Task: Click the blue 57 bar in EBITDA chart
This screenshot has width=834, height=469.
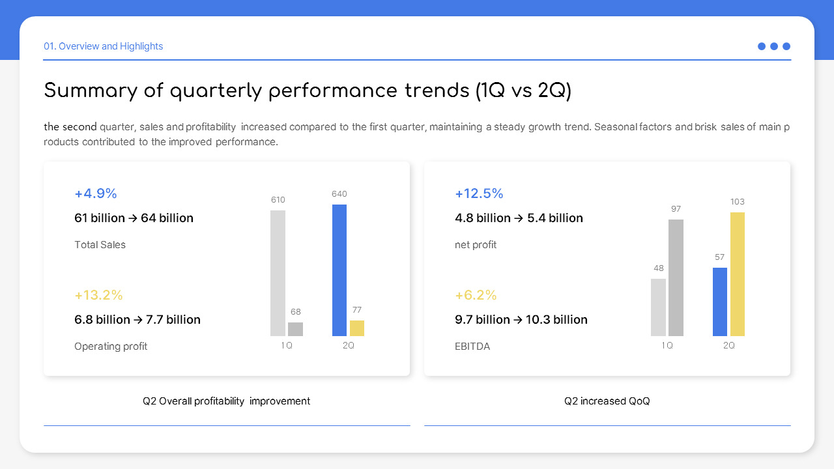Action: tap(719, 303)
